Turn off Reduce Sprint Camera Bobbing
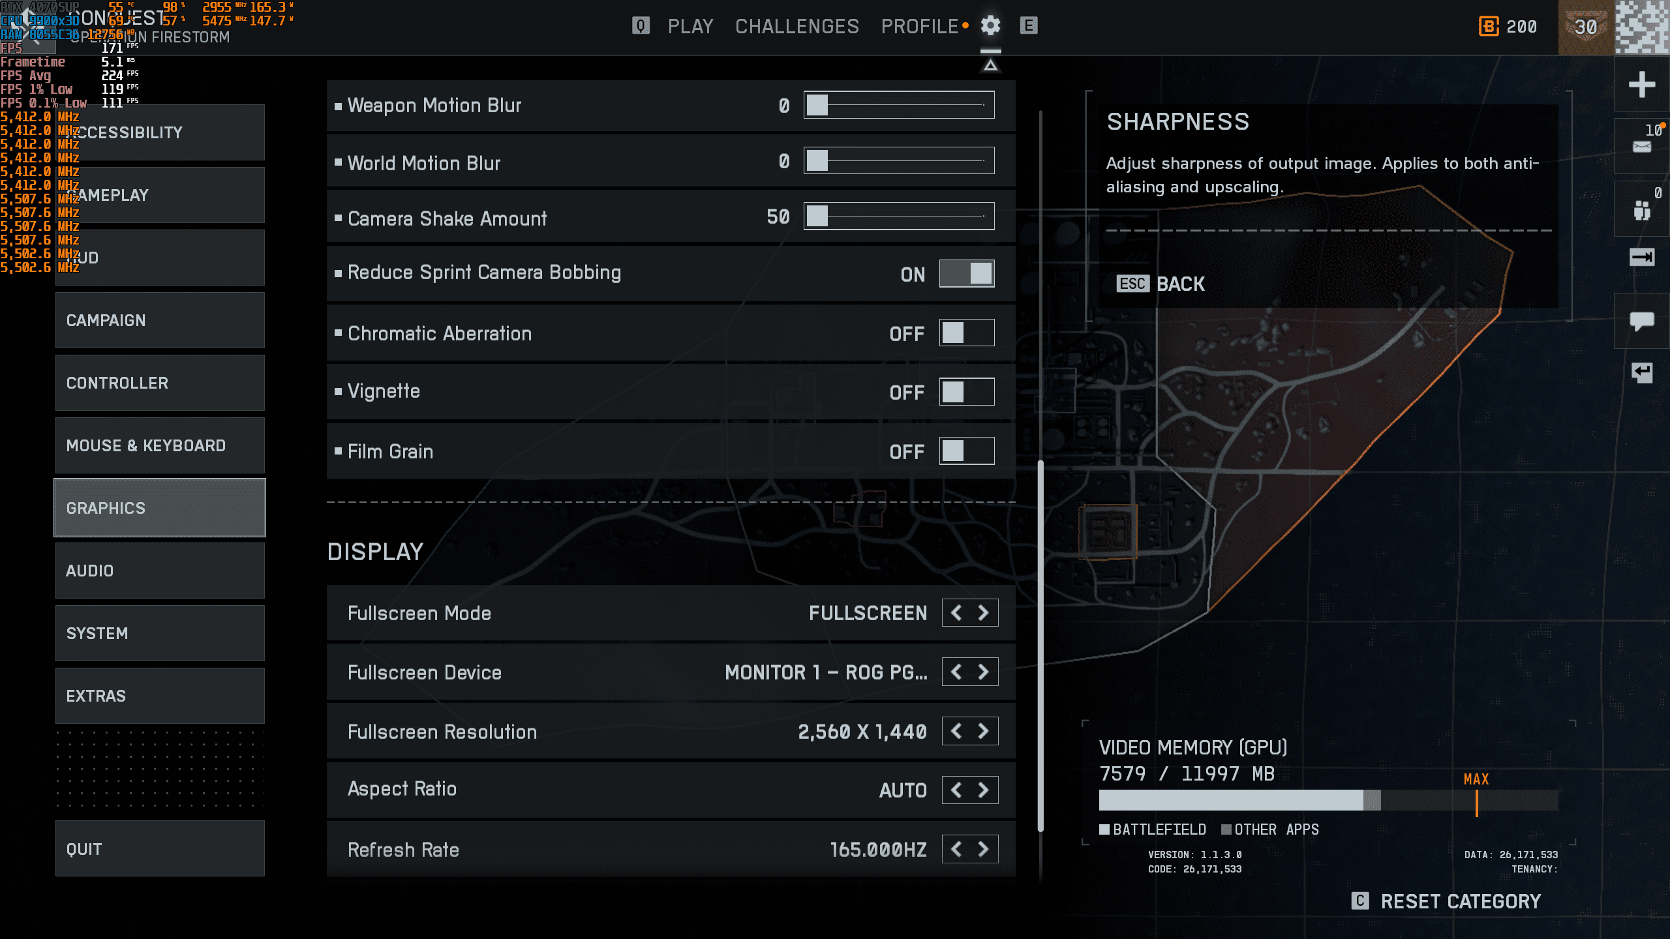 967,274
